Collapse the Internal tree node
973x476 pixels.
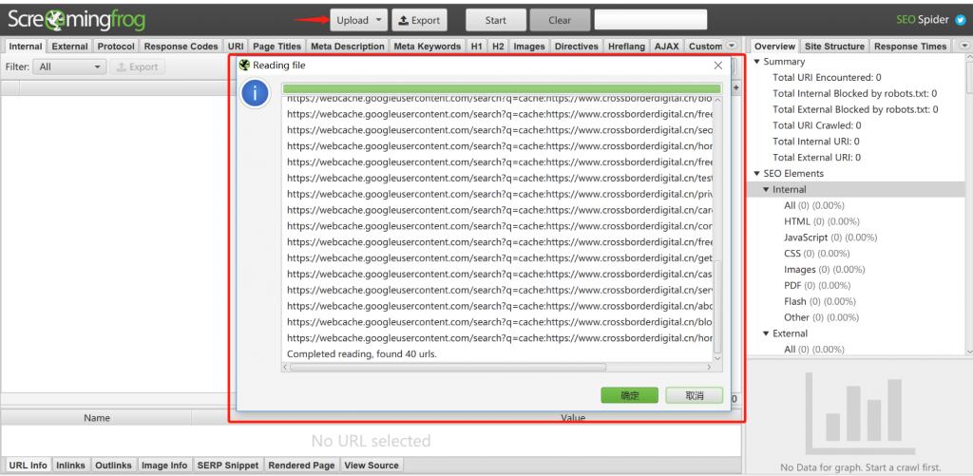point(766,189)
